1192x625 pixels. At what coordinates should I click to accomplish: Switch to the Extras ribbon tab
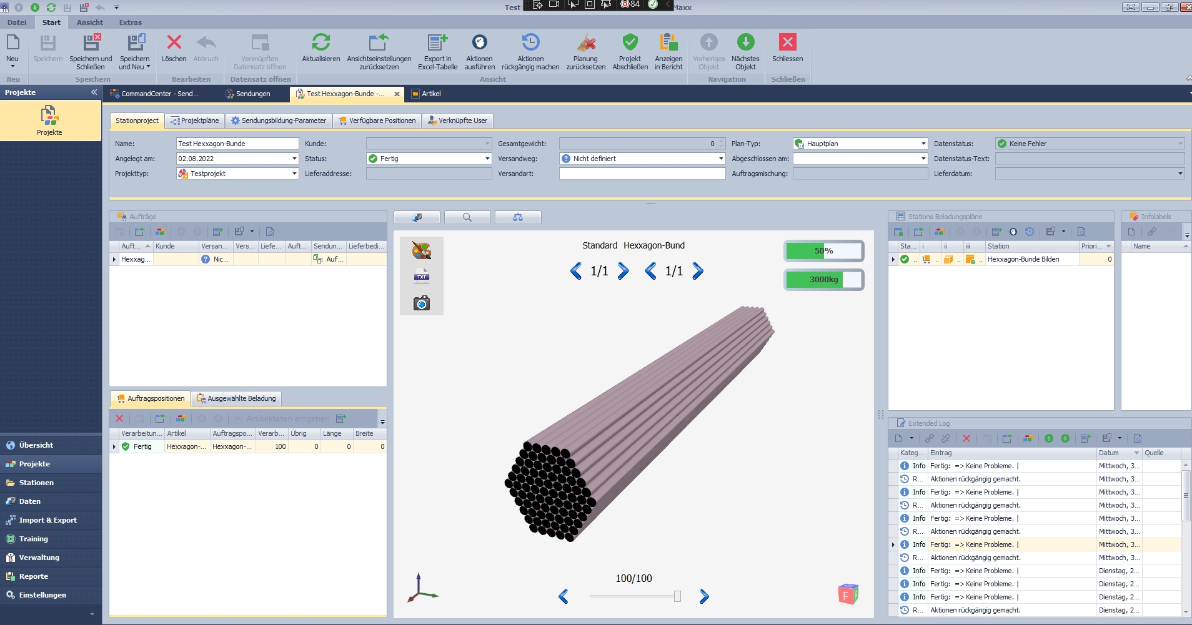point(131,22)
